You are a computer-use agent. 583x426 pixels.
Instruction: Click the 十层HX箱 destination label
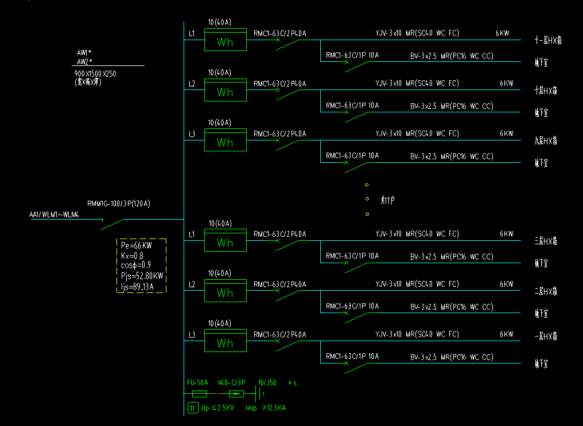click(546, 90)
